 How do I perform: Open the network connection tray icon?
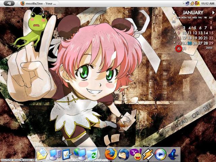pos(188,3)
